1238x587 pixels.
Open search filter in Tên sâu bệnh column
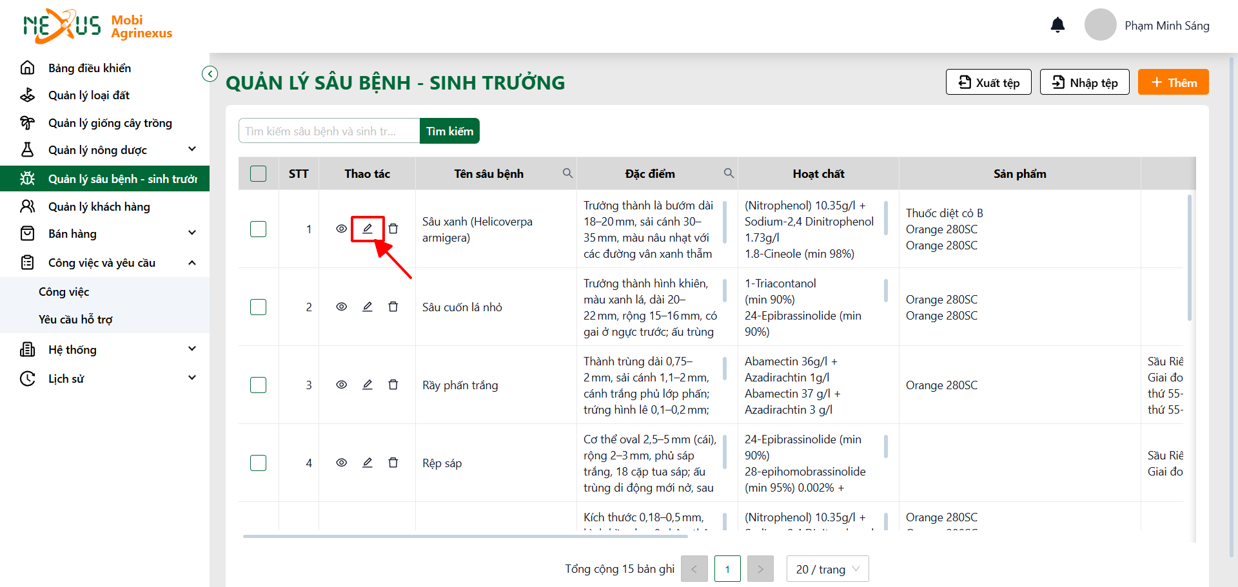pos(567,173)
